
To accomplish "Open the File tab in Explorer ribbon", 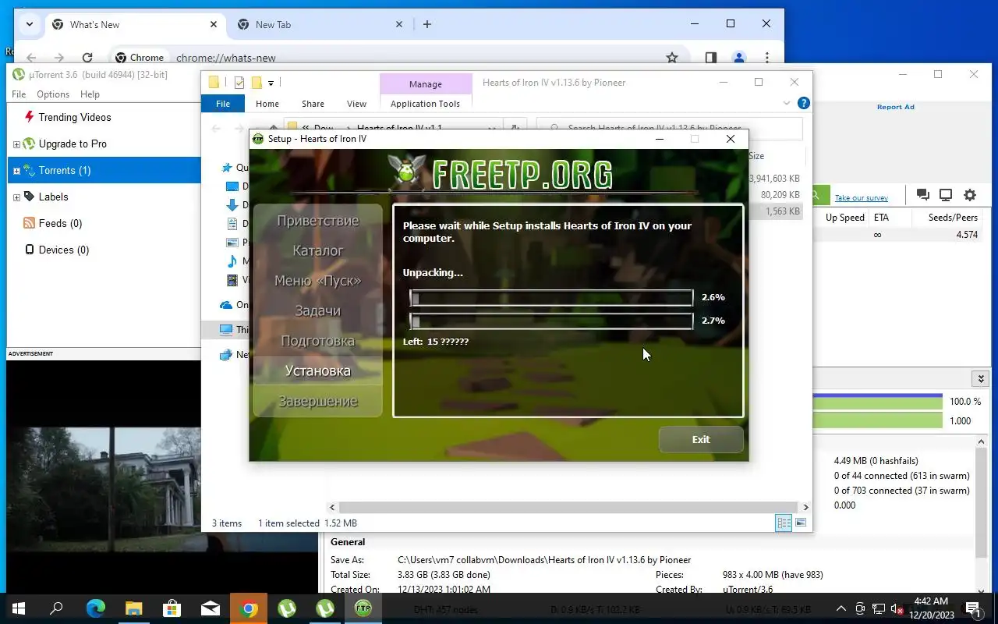I will coord(223,104).
